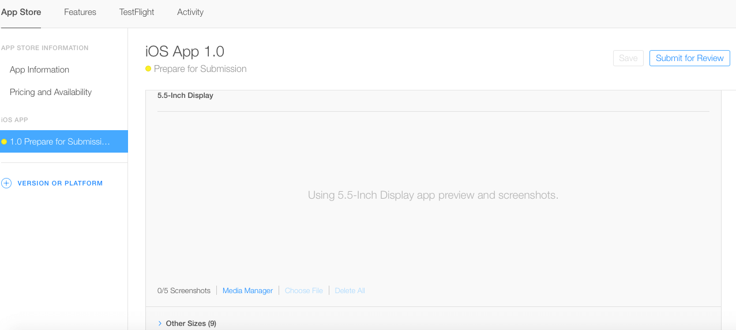This screenshot has height=330, width=736.
Task: Click the iOS APP section label
Action: pyautogui.click(x=14, y=120)
